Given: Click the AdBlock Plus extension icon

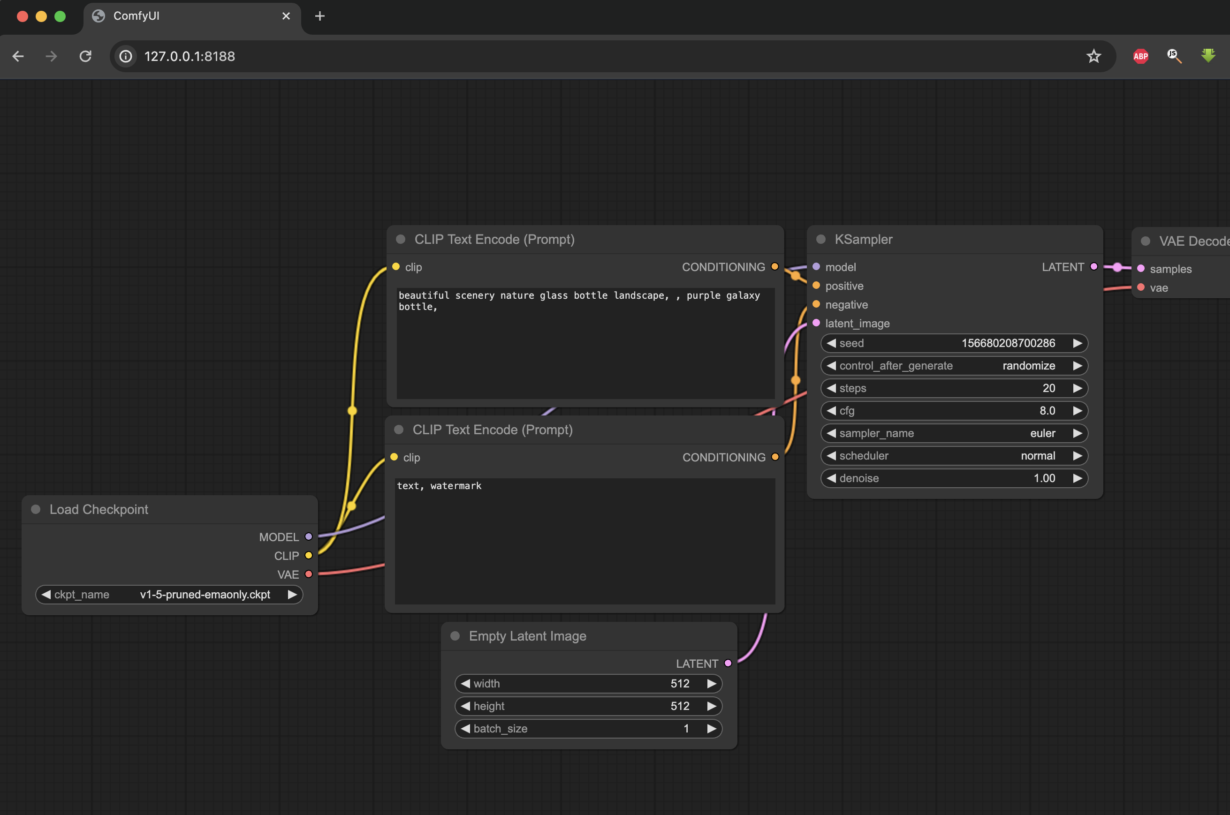Looking at the screenshot, I should point(1140,56).
